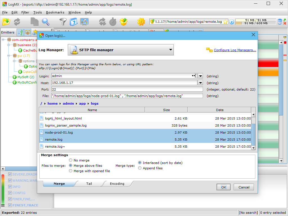Switch to the Tail tab

89,184
